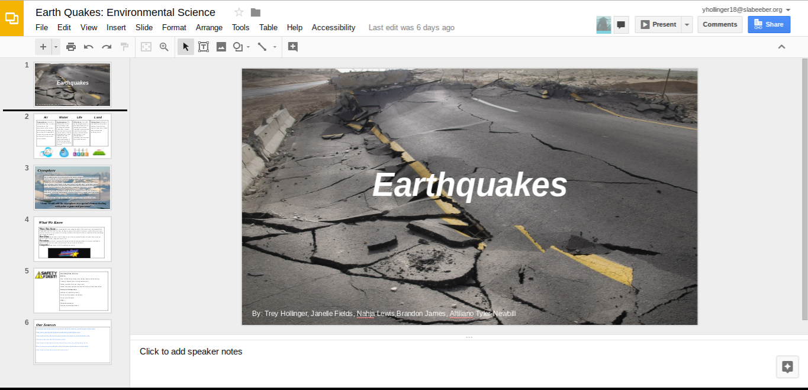
Task: Click the Print icon in toolbar
Action: 71,47
